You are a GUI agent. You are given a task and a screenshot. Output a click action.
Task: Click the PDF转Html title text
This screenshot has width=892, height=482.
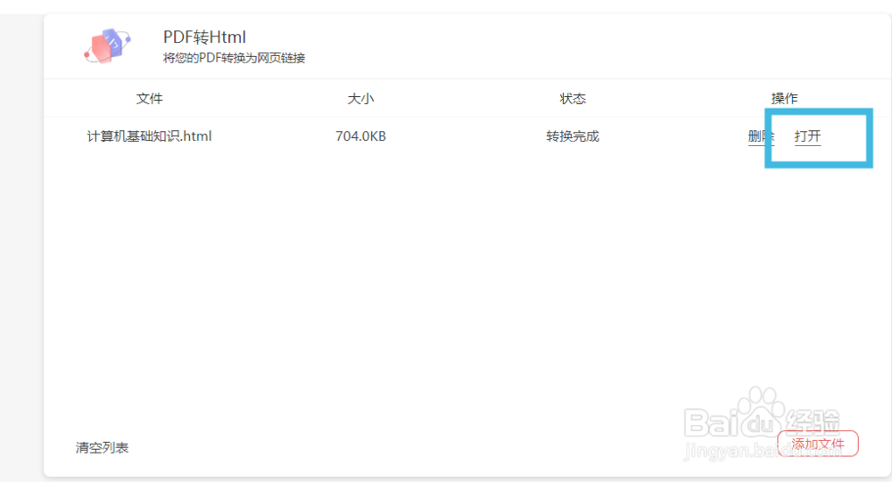pyautogui.click(x=204, y=37)
